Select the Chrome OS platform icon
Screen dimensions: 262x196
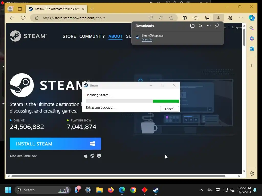[99, 156]
